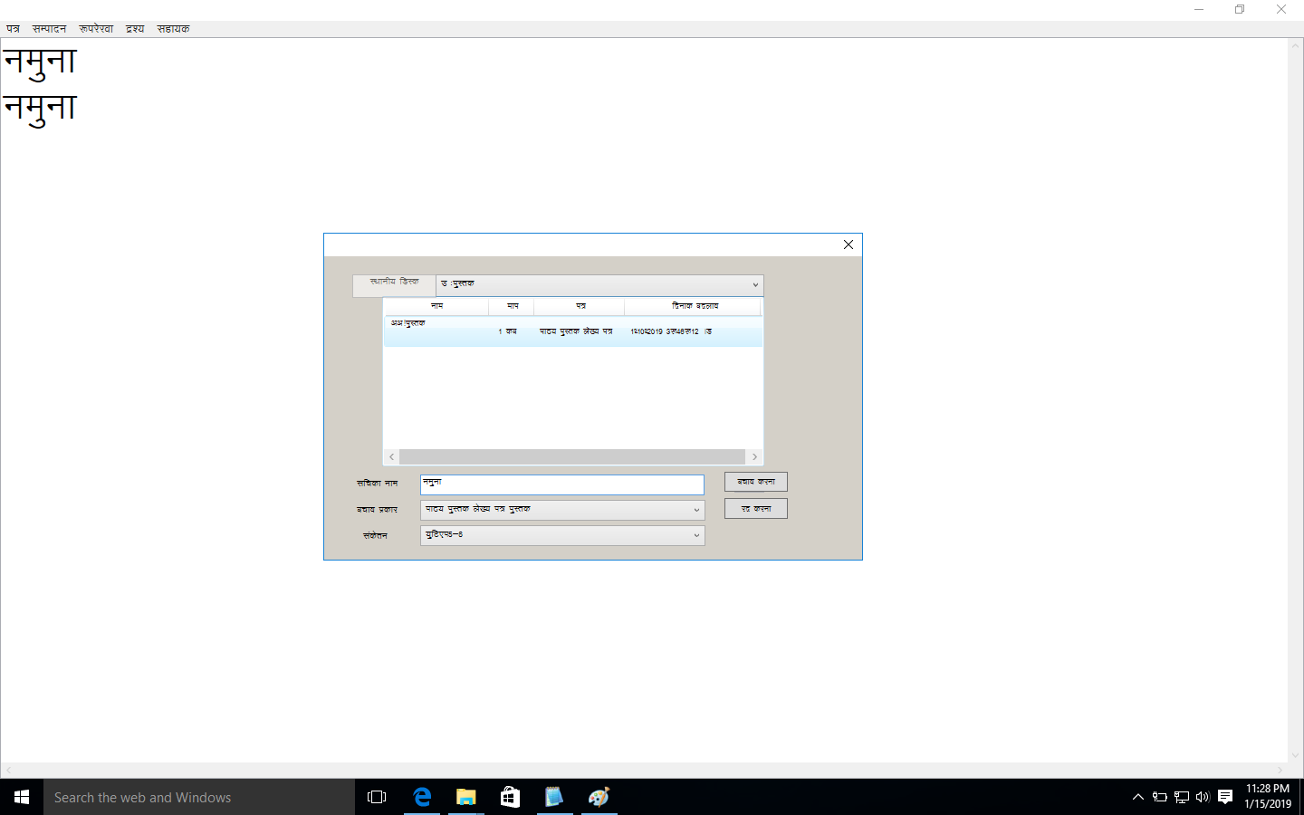
Task: Open the सहायक menu
Action: [173, 29]
